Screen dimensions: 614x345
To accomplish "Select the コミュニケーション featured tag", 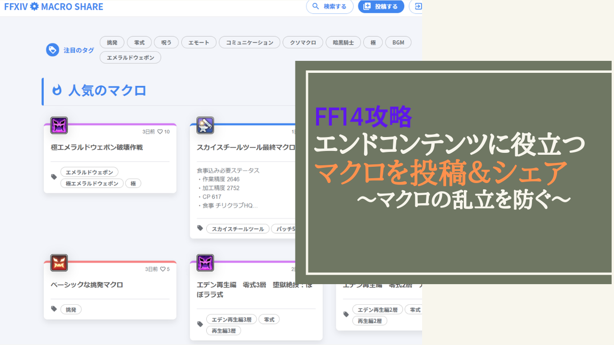I will click(249, 42).
